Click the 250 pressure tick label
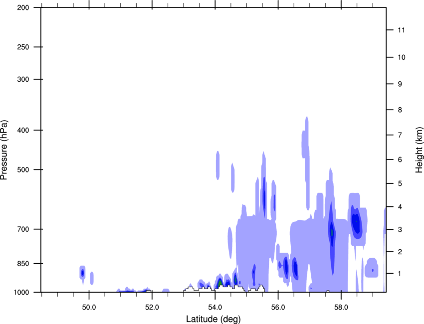The image size is (424, 324). (23, 47)
